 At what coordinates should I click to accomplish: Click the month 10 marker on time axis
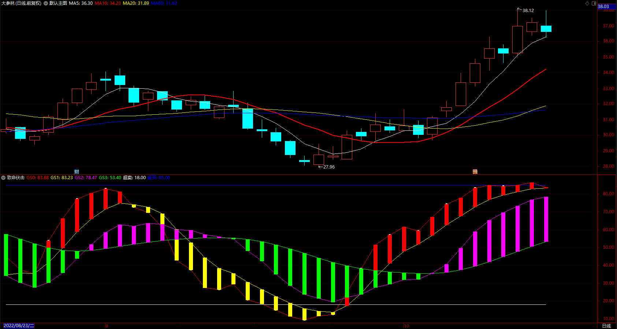point(406,326)
